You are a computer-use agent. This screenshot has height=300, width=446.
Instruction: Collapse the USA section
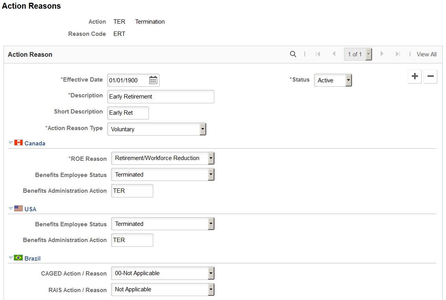(x=11, y=209)
